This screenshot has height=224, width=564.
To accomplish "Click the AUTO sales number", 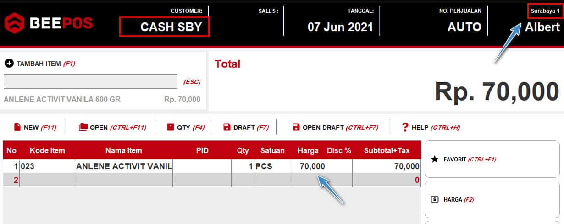I will [x=464, y=27].
